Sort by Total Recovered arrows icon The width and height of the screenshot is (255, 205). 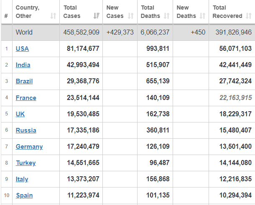coord(249,16)
